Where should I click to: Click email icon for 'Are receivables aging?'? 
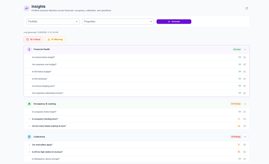245,145
